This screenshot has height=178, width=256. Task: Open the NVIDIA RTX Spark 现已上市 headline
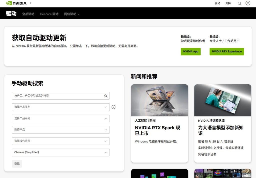point(157,130)
